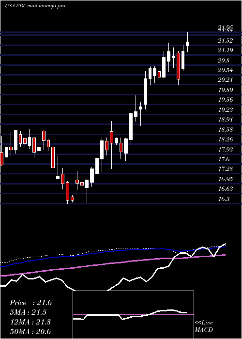
Task: Click inside the MACD inset chart
Action: 133,315
